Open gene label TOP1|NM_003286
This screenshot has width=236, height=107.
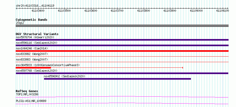tap(27, 95)
